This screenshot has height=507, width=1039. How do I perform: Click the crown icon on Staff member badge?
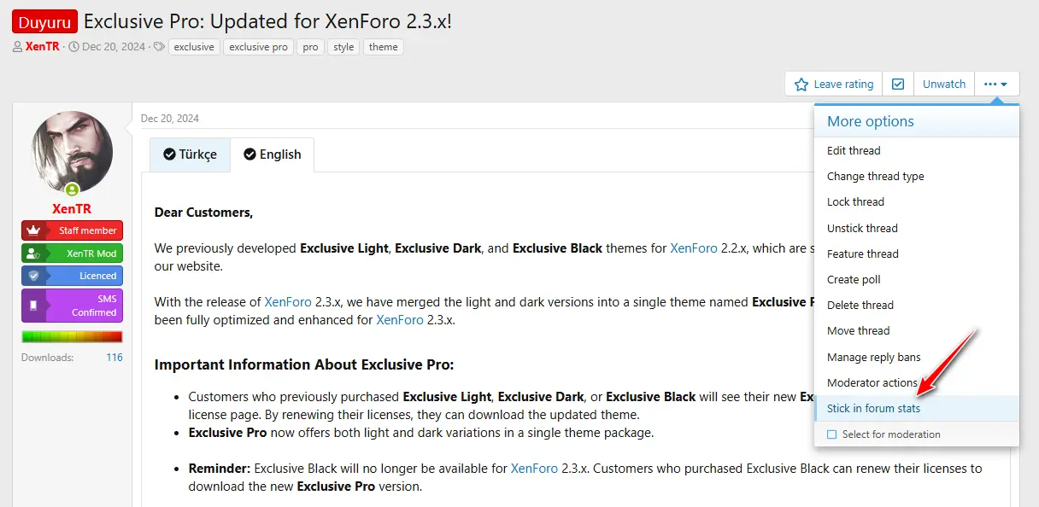(x=33, y=230)
